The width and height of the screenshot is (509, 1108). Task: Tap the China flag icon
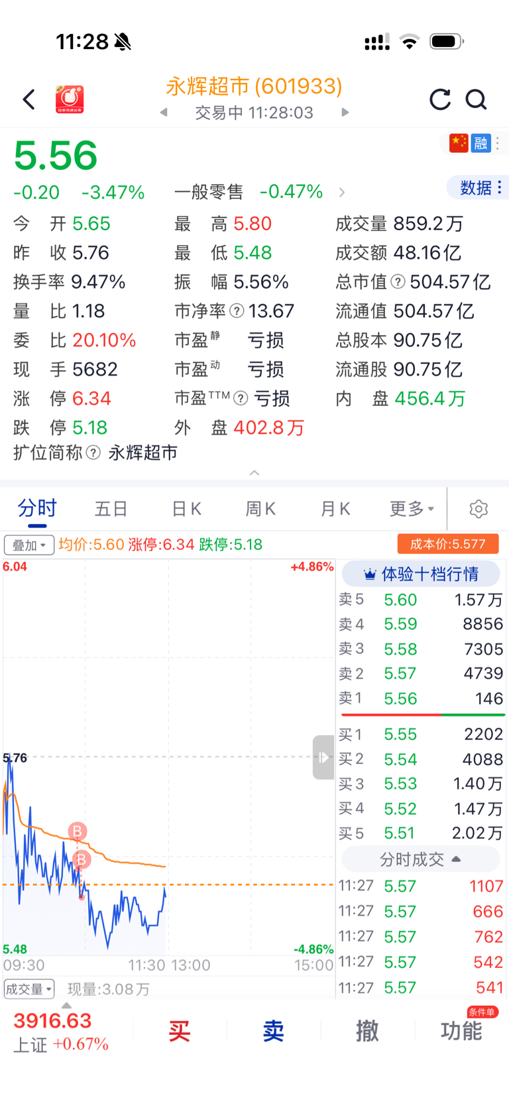tap(459, 143)
